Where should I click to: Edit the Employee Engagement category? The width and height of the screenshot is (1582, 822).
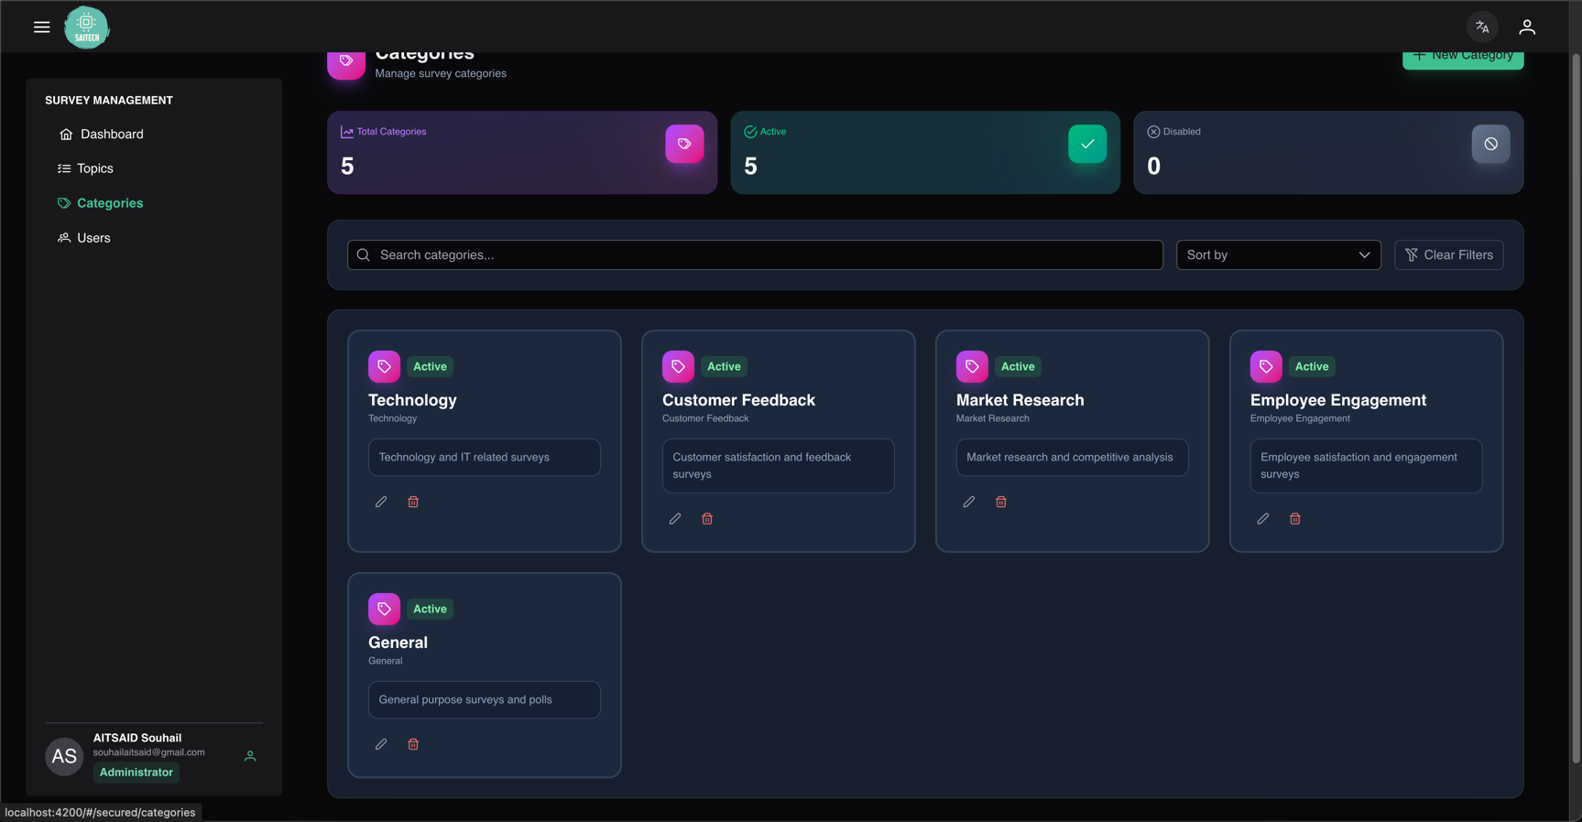click(x=1263, y=519)
